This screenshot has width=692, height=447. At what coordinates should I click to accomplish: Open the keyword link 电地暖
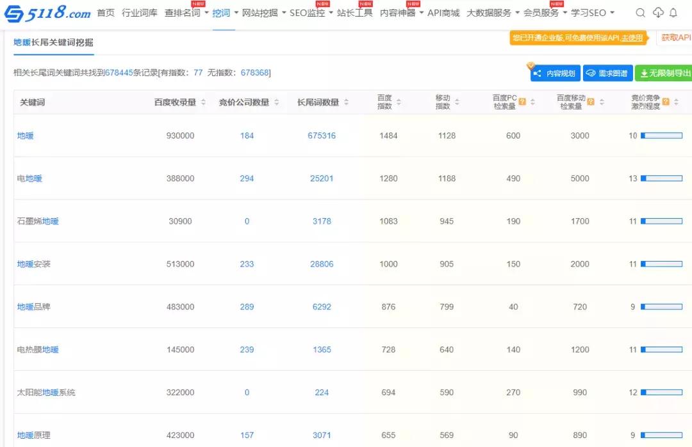pos(29,178)
